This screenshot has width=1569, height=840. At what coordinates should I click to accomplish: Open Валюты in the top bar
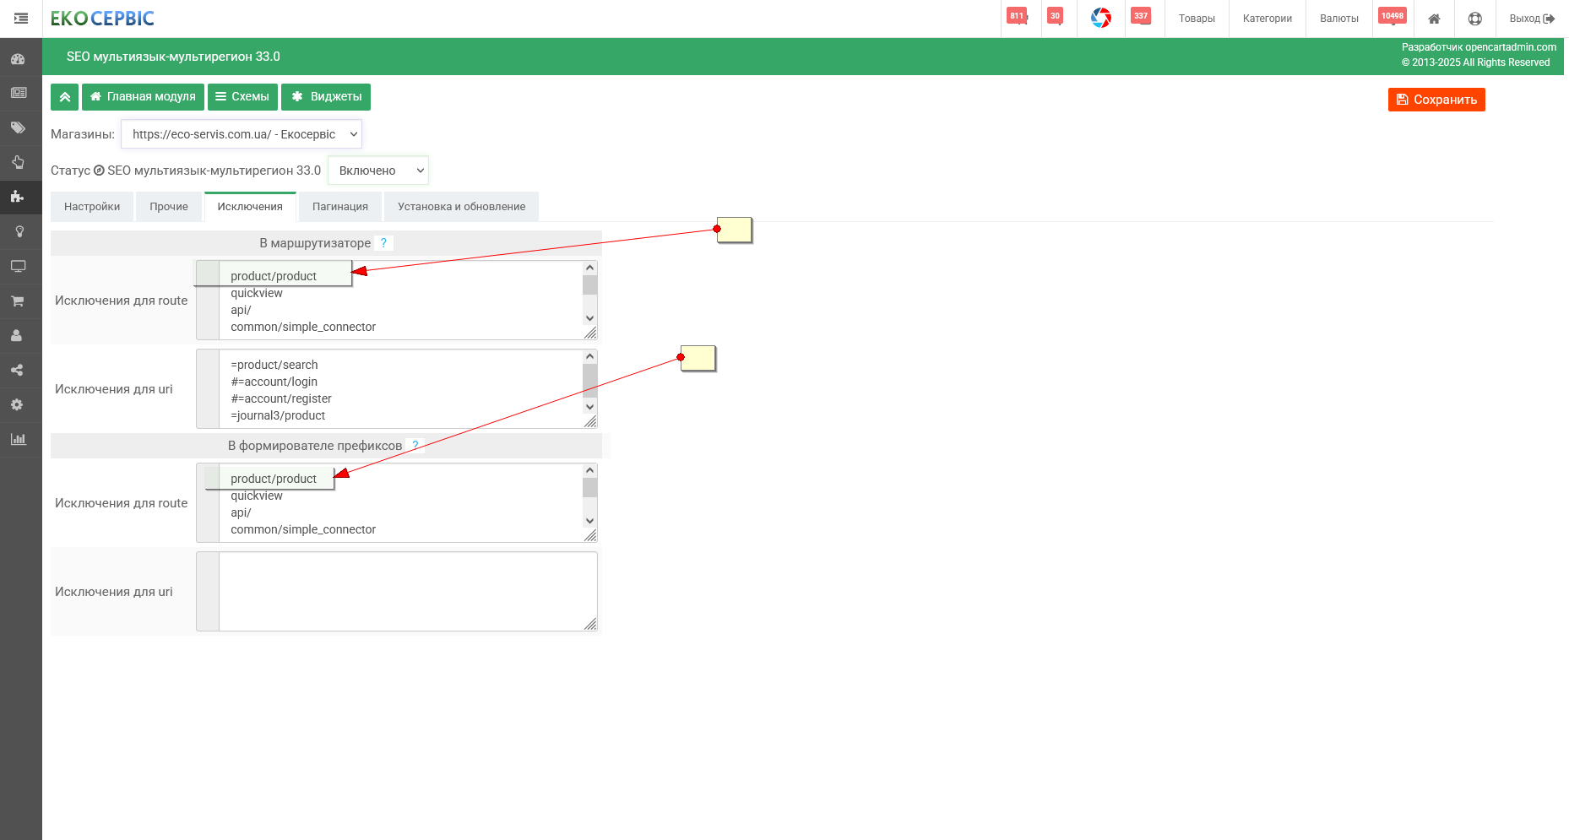tap(1339, 19)
